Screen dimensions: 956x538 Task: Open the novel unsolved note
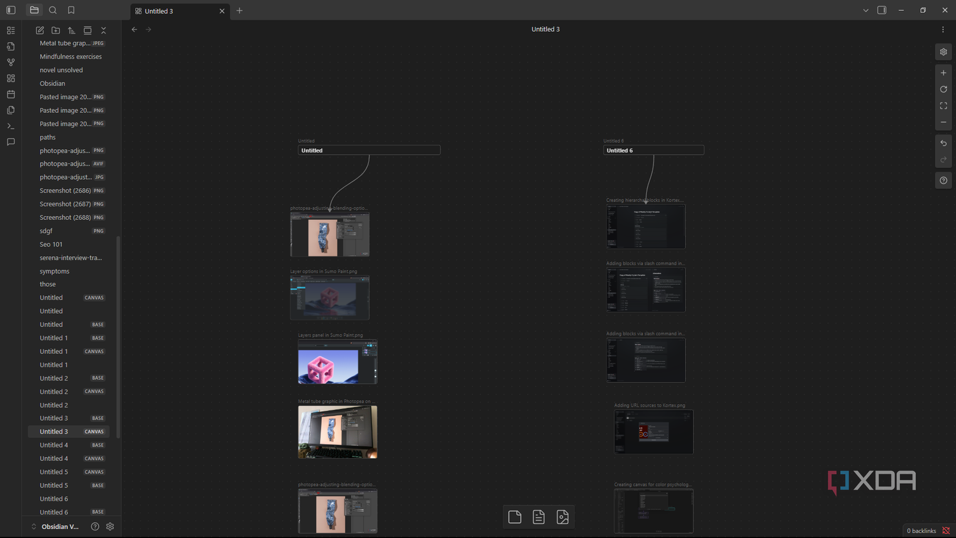69,70
